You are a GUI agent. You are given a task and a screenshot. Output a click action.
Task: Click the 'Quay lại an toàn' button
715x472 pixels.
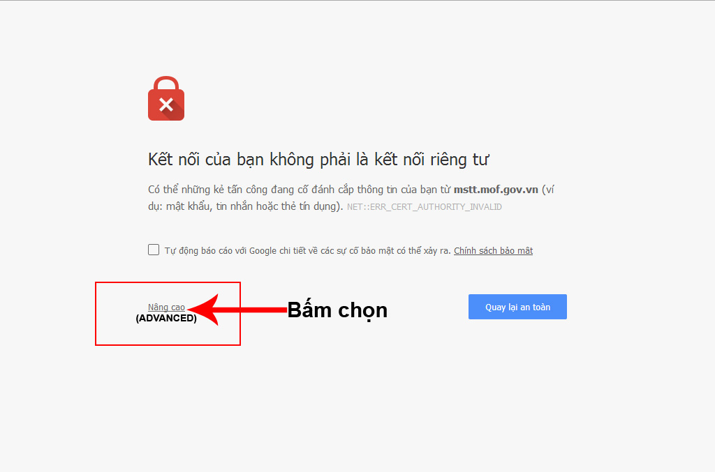click(517, 307)
